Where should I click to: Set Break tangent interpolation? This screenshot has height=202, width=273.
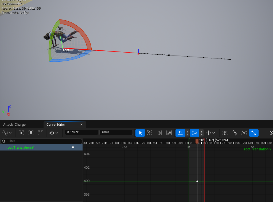244,133
